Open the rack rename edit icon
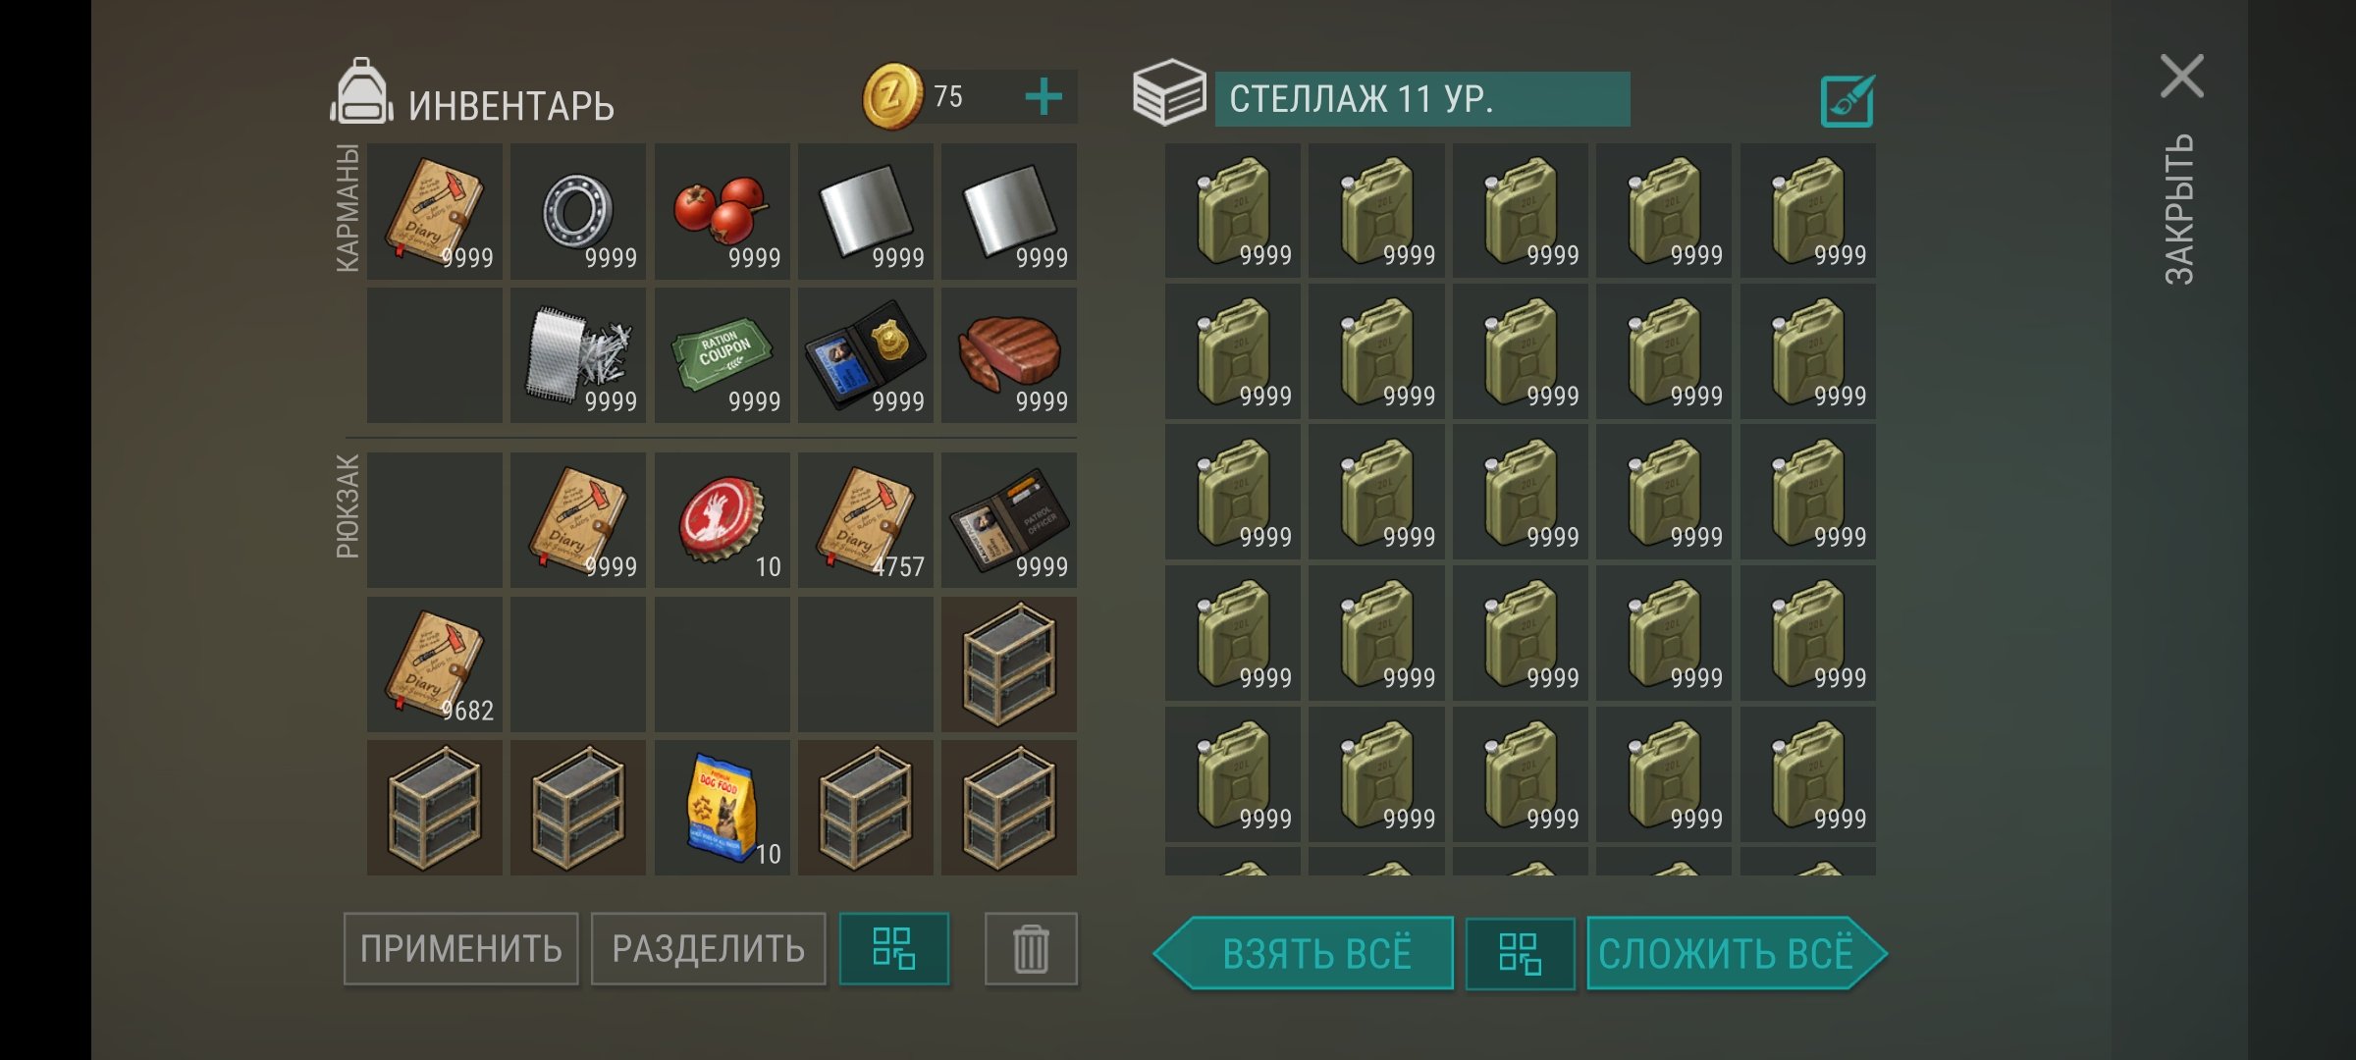The image size is (2356, 1060). 1847,101
